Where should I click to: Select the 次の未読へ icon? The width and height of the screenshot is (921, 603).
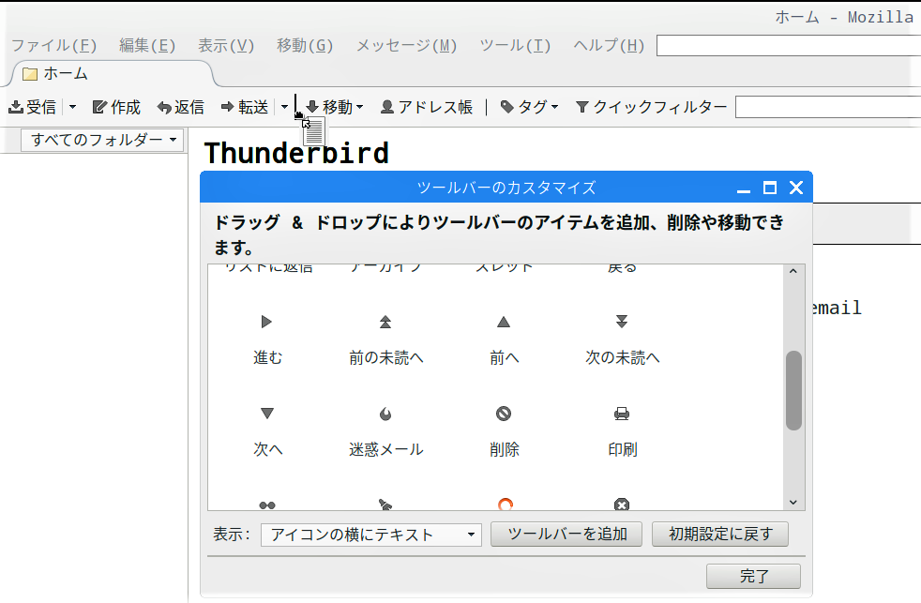622,322
